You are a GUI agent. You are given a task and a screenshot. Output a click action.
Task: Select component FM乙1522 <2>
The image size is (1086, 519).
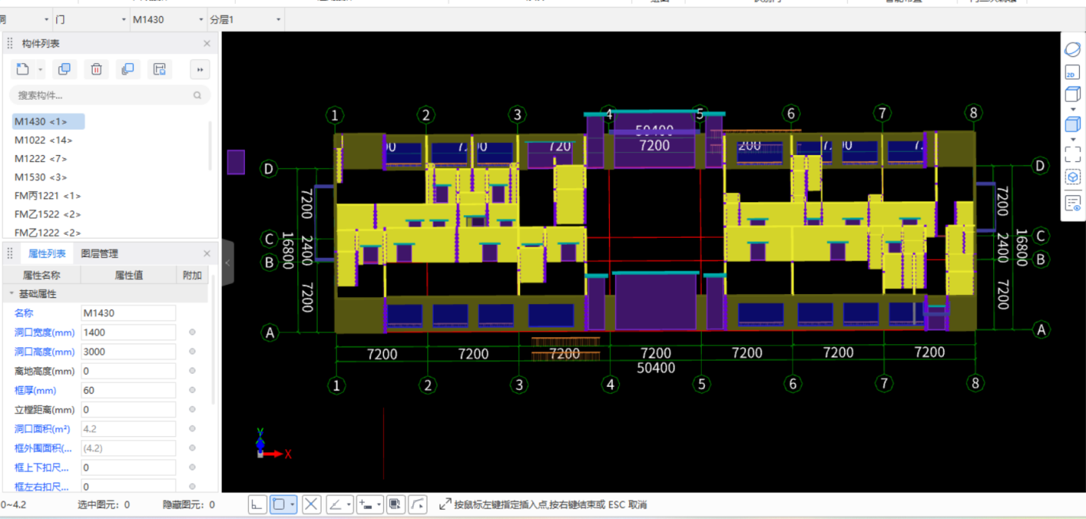[x=48, y=214]
